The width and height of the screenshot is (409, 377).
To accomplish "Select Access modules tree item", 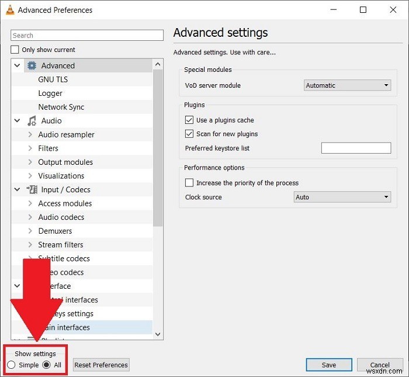I will pyautogui.click(x=65, y=203).
